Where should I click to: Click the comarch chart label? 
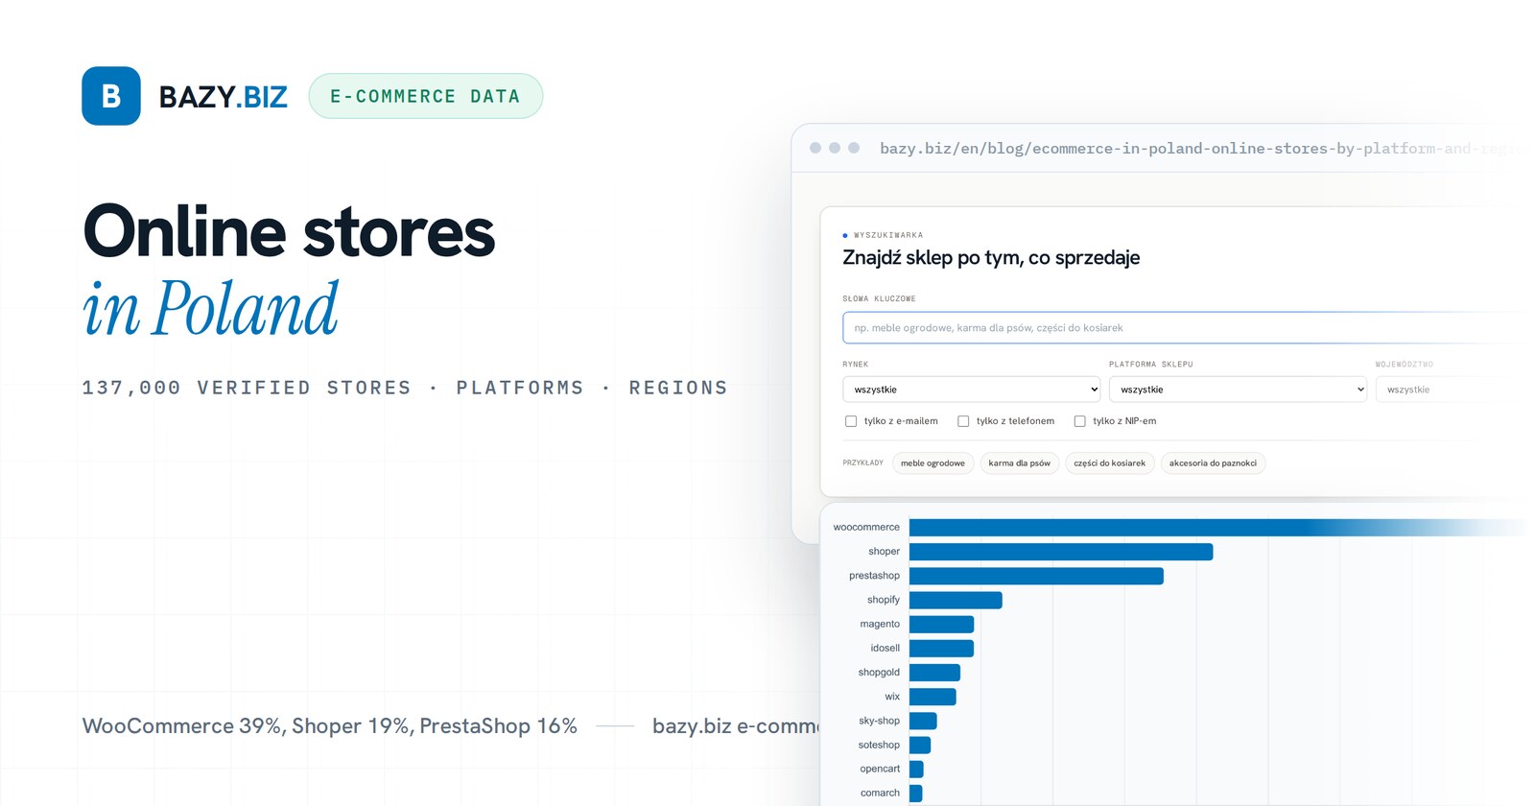880,793
